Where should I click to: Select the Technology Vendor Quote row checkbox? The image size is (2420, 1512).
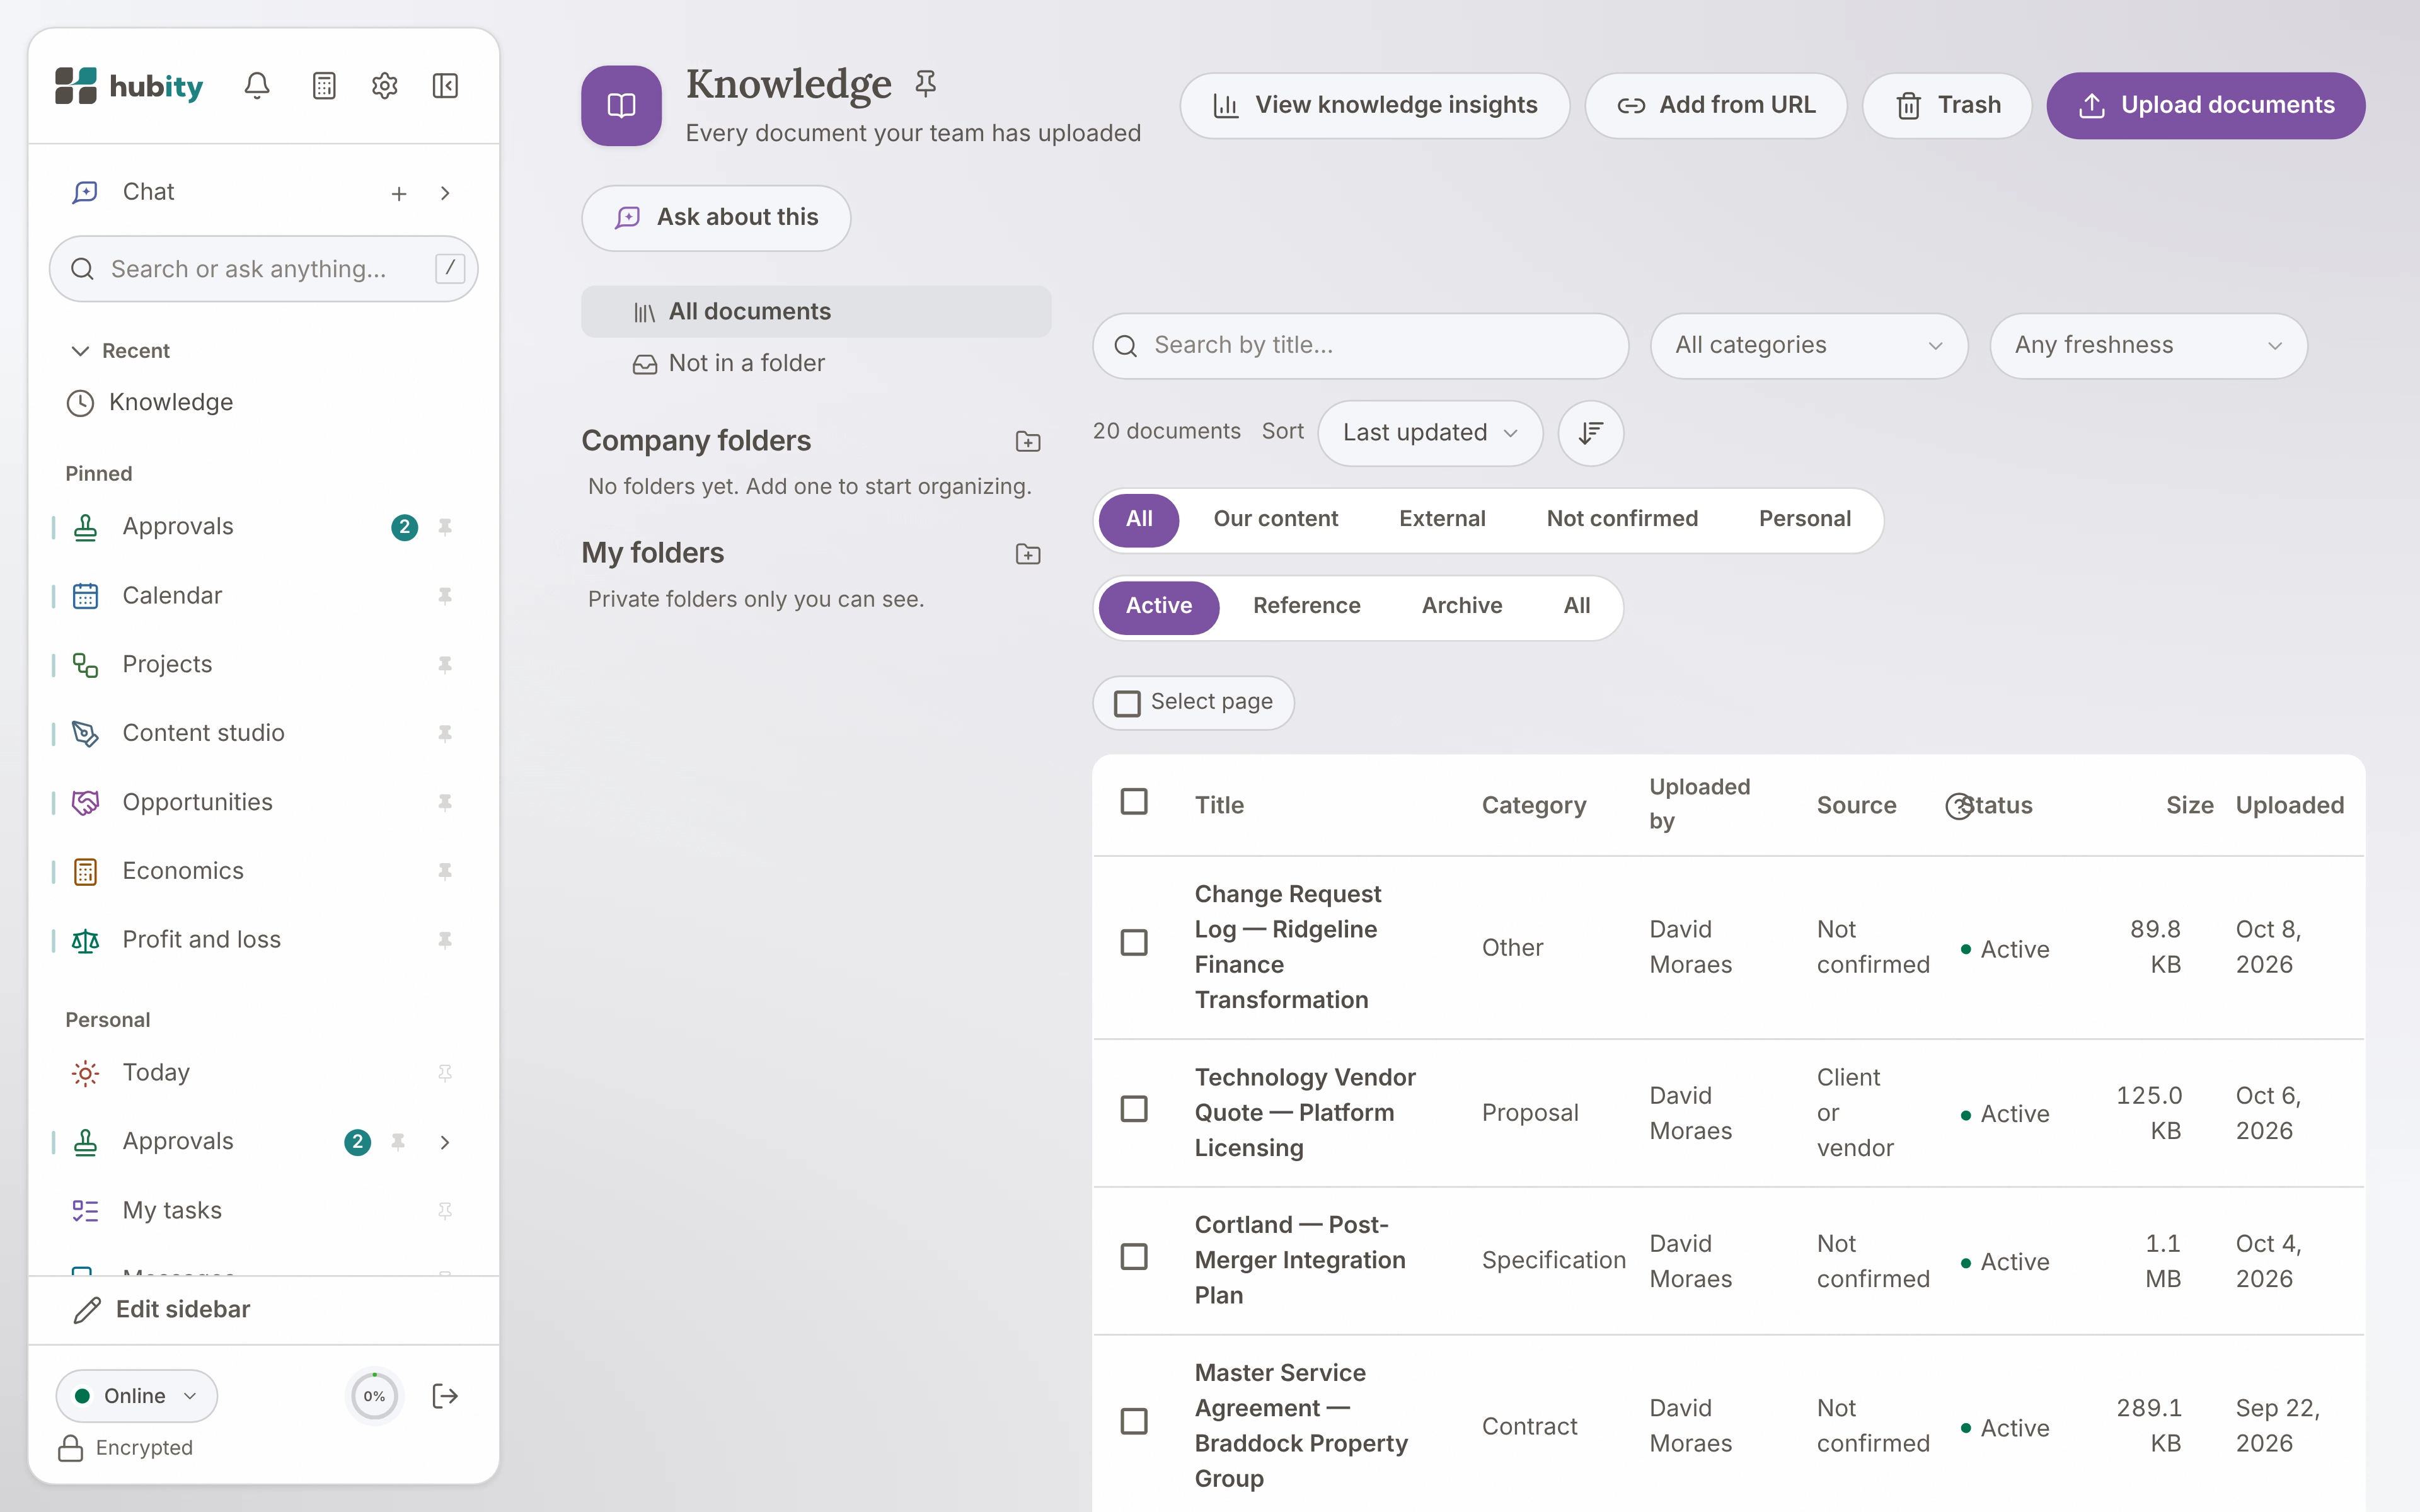[1134, 1109]
